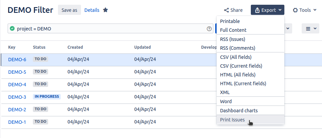Collapse the Export dropdown menu
Image resolution: width=322 pixels, height=138 pixels.
pyautogui.click(x=267, y=10)
